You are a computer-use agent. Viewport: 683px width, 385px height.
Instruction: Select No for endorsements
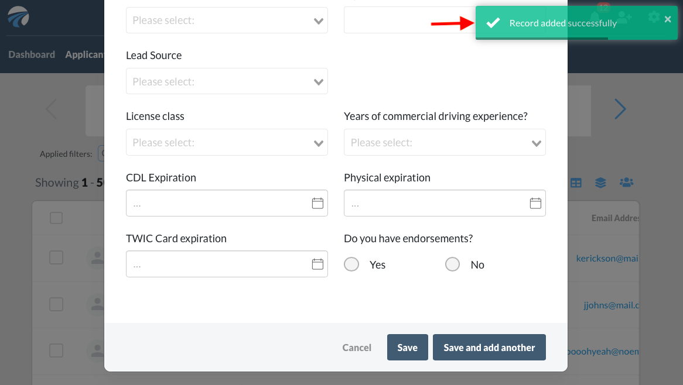pos(452,265)
